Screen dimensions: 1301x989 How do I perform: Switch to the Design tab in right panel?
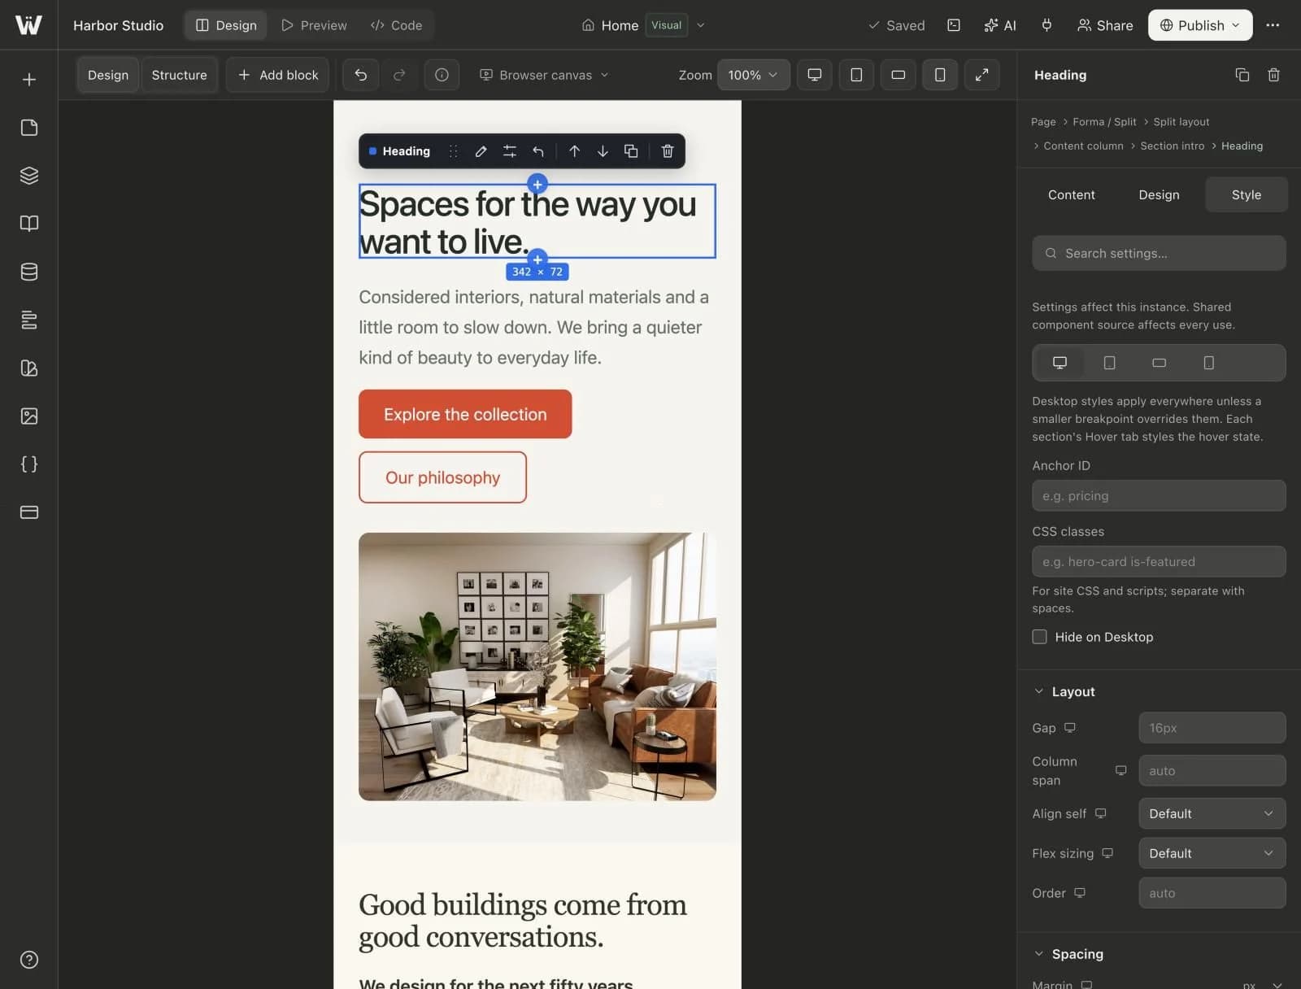tap(1159, 194)
